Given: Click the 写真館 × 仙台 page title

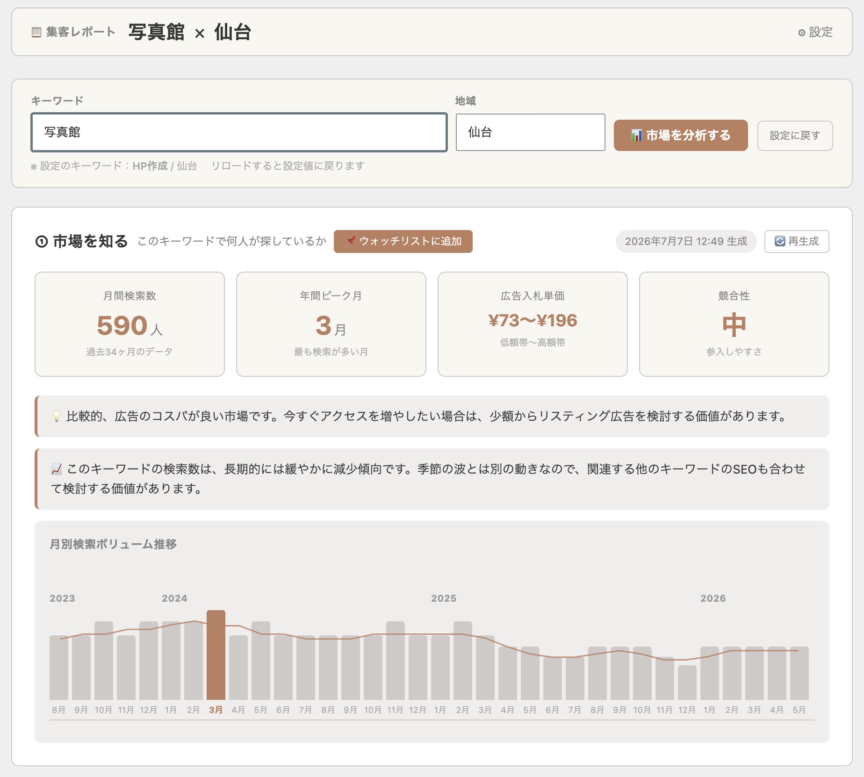Looking at the screenshot, I should coord(190,32).
